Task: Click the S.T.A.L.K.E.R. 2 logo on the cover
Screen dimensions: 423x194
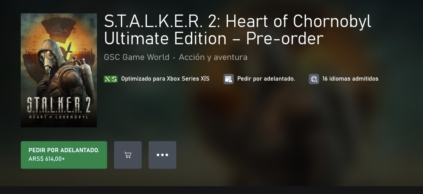Action: 59,105
